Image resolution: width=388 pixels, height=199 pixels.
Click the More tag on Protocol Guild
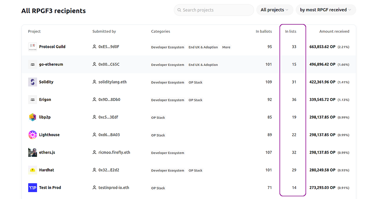pos(226,47)
